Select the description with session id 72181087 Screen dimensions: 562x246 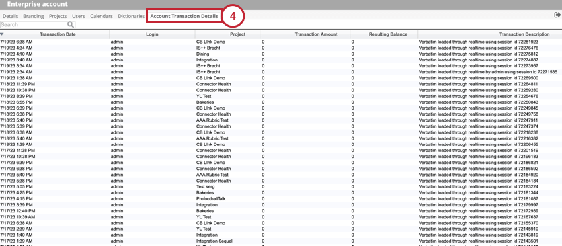pyautogui.click(x=479, y=198)
